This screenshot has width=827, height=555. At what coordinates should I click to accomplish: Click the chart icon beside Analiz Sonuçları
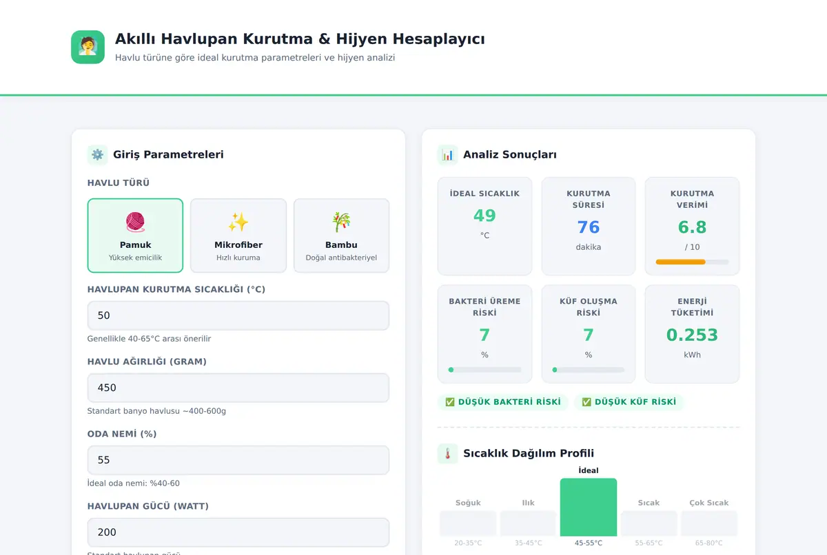click(x=448, y=155)
